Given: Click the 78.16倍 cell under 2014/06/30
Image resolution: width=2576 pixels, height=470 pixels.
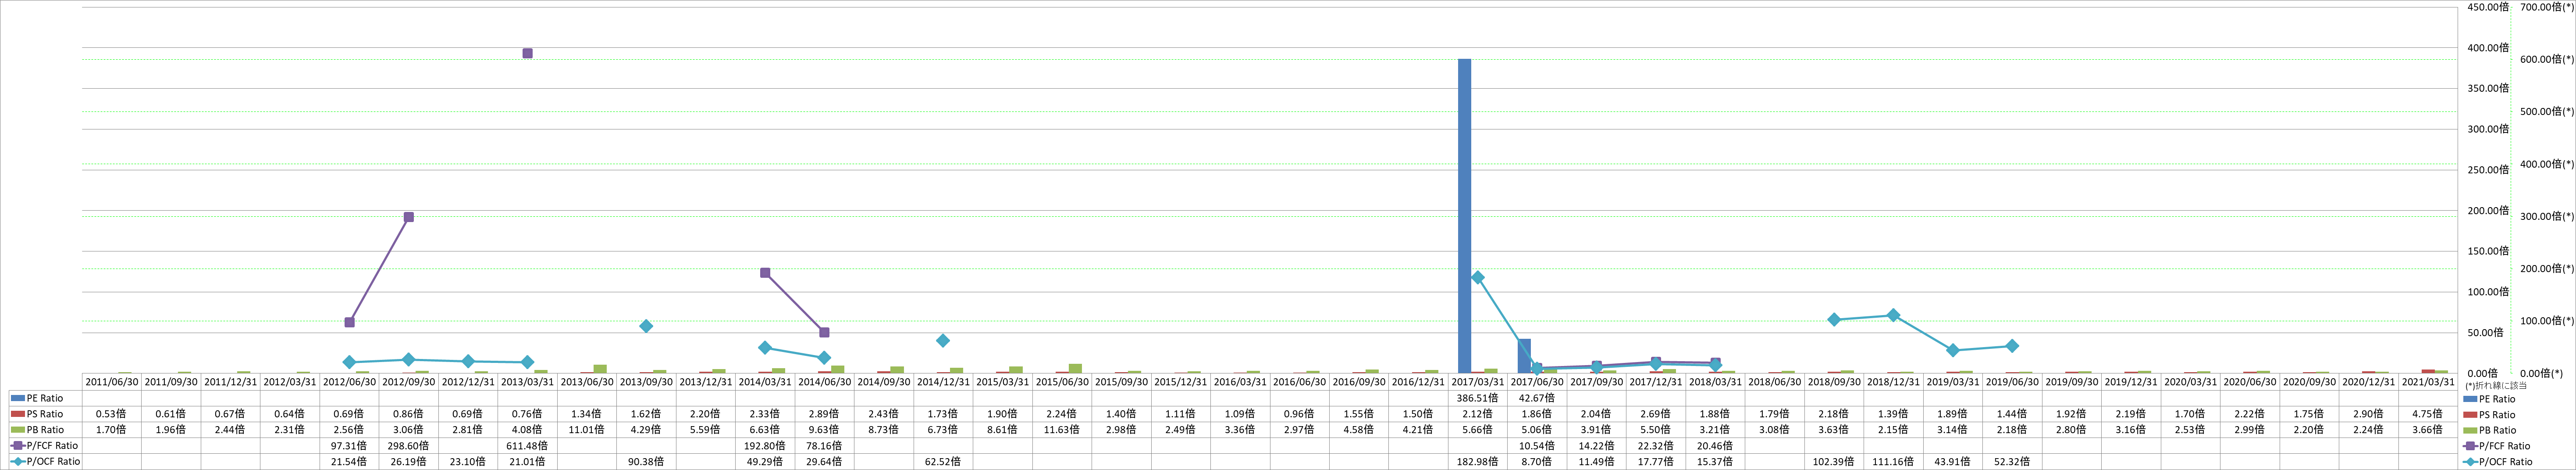Looking at the screenshot, I should 824,446.
